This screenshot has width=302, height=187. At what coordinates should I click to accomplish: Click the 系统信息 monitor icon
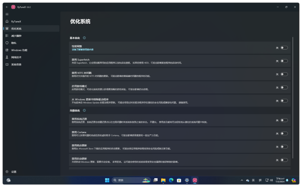[x=7, y=64]
